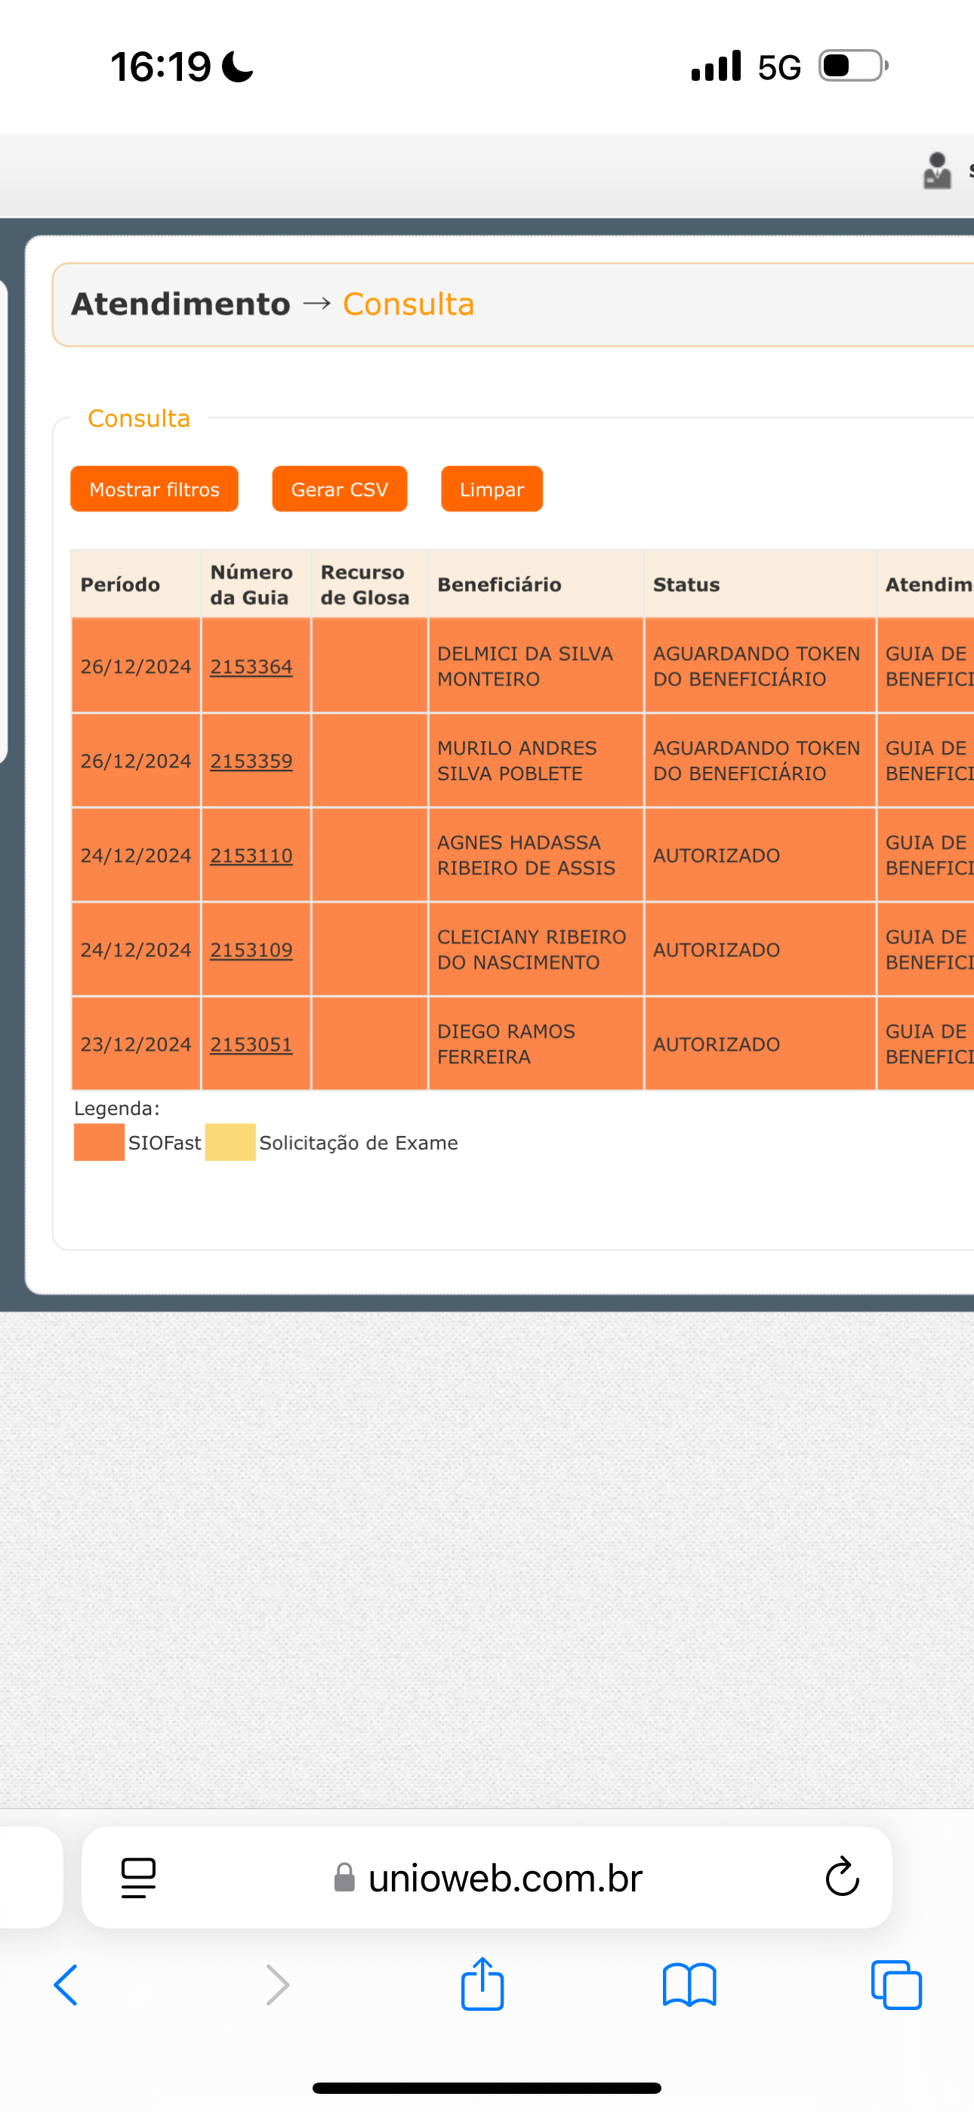974x2112 pixels.
Task: Click the 26/12/2024 date for guia 2153364
Action: [x=136, y=666]
